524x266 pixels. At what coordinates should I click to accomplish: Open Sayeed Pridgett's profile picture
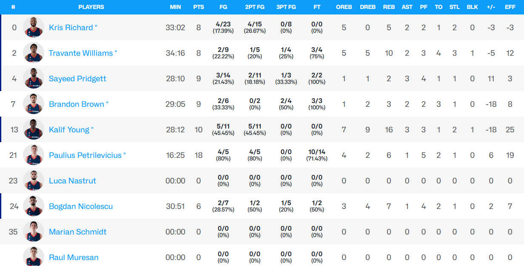[x=34, y=78]
